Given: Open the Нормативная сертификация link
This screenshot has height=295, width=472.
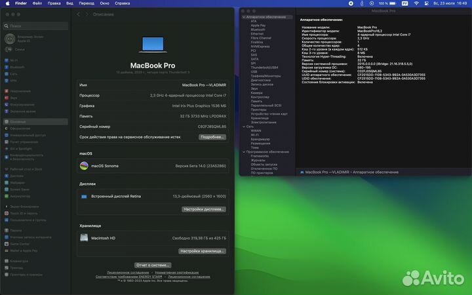Looking at the screenshot, I should (x=177, y=273).
